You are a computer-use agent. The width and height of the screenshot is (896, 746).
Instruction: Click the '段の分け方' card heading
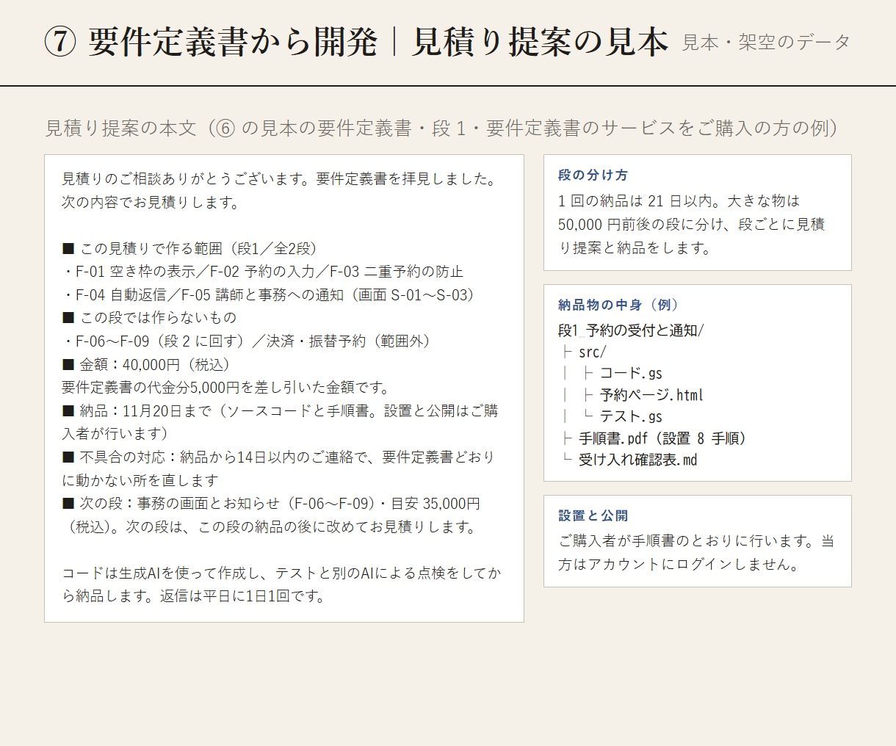click(x=593, y=175)
